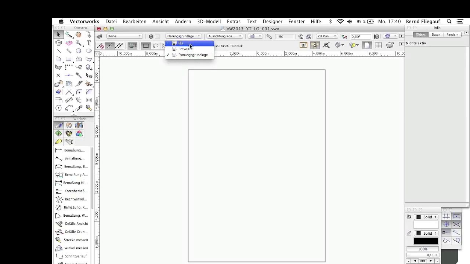Viewport: 470px width, 264px height.
Task: Open the Keine class dropdown
Action: point(124,36)
